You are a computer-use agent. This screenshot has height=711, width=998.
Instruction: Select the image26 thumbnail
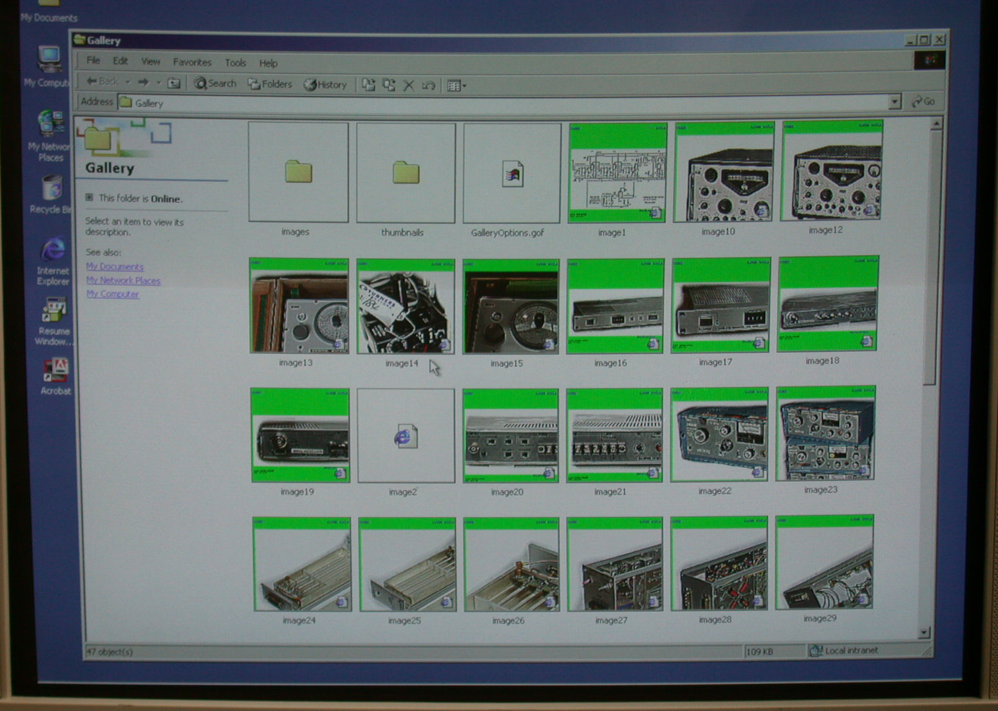click(511, 564)
